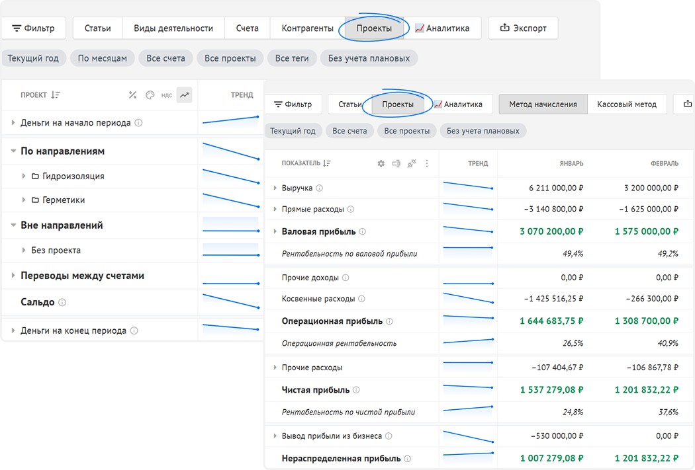Expand the Валовая прибыль row
Screen dimensions: 695x470
point(275,231)
